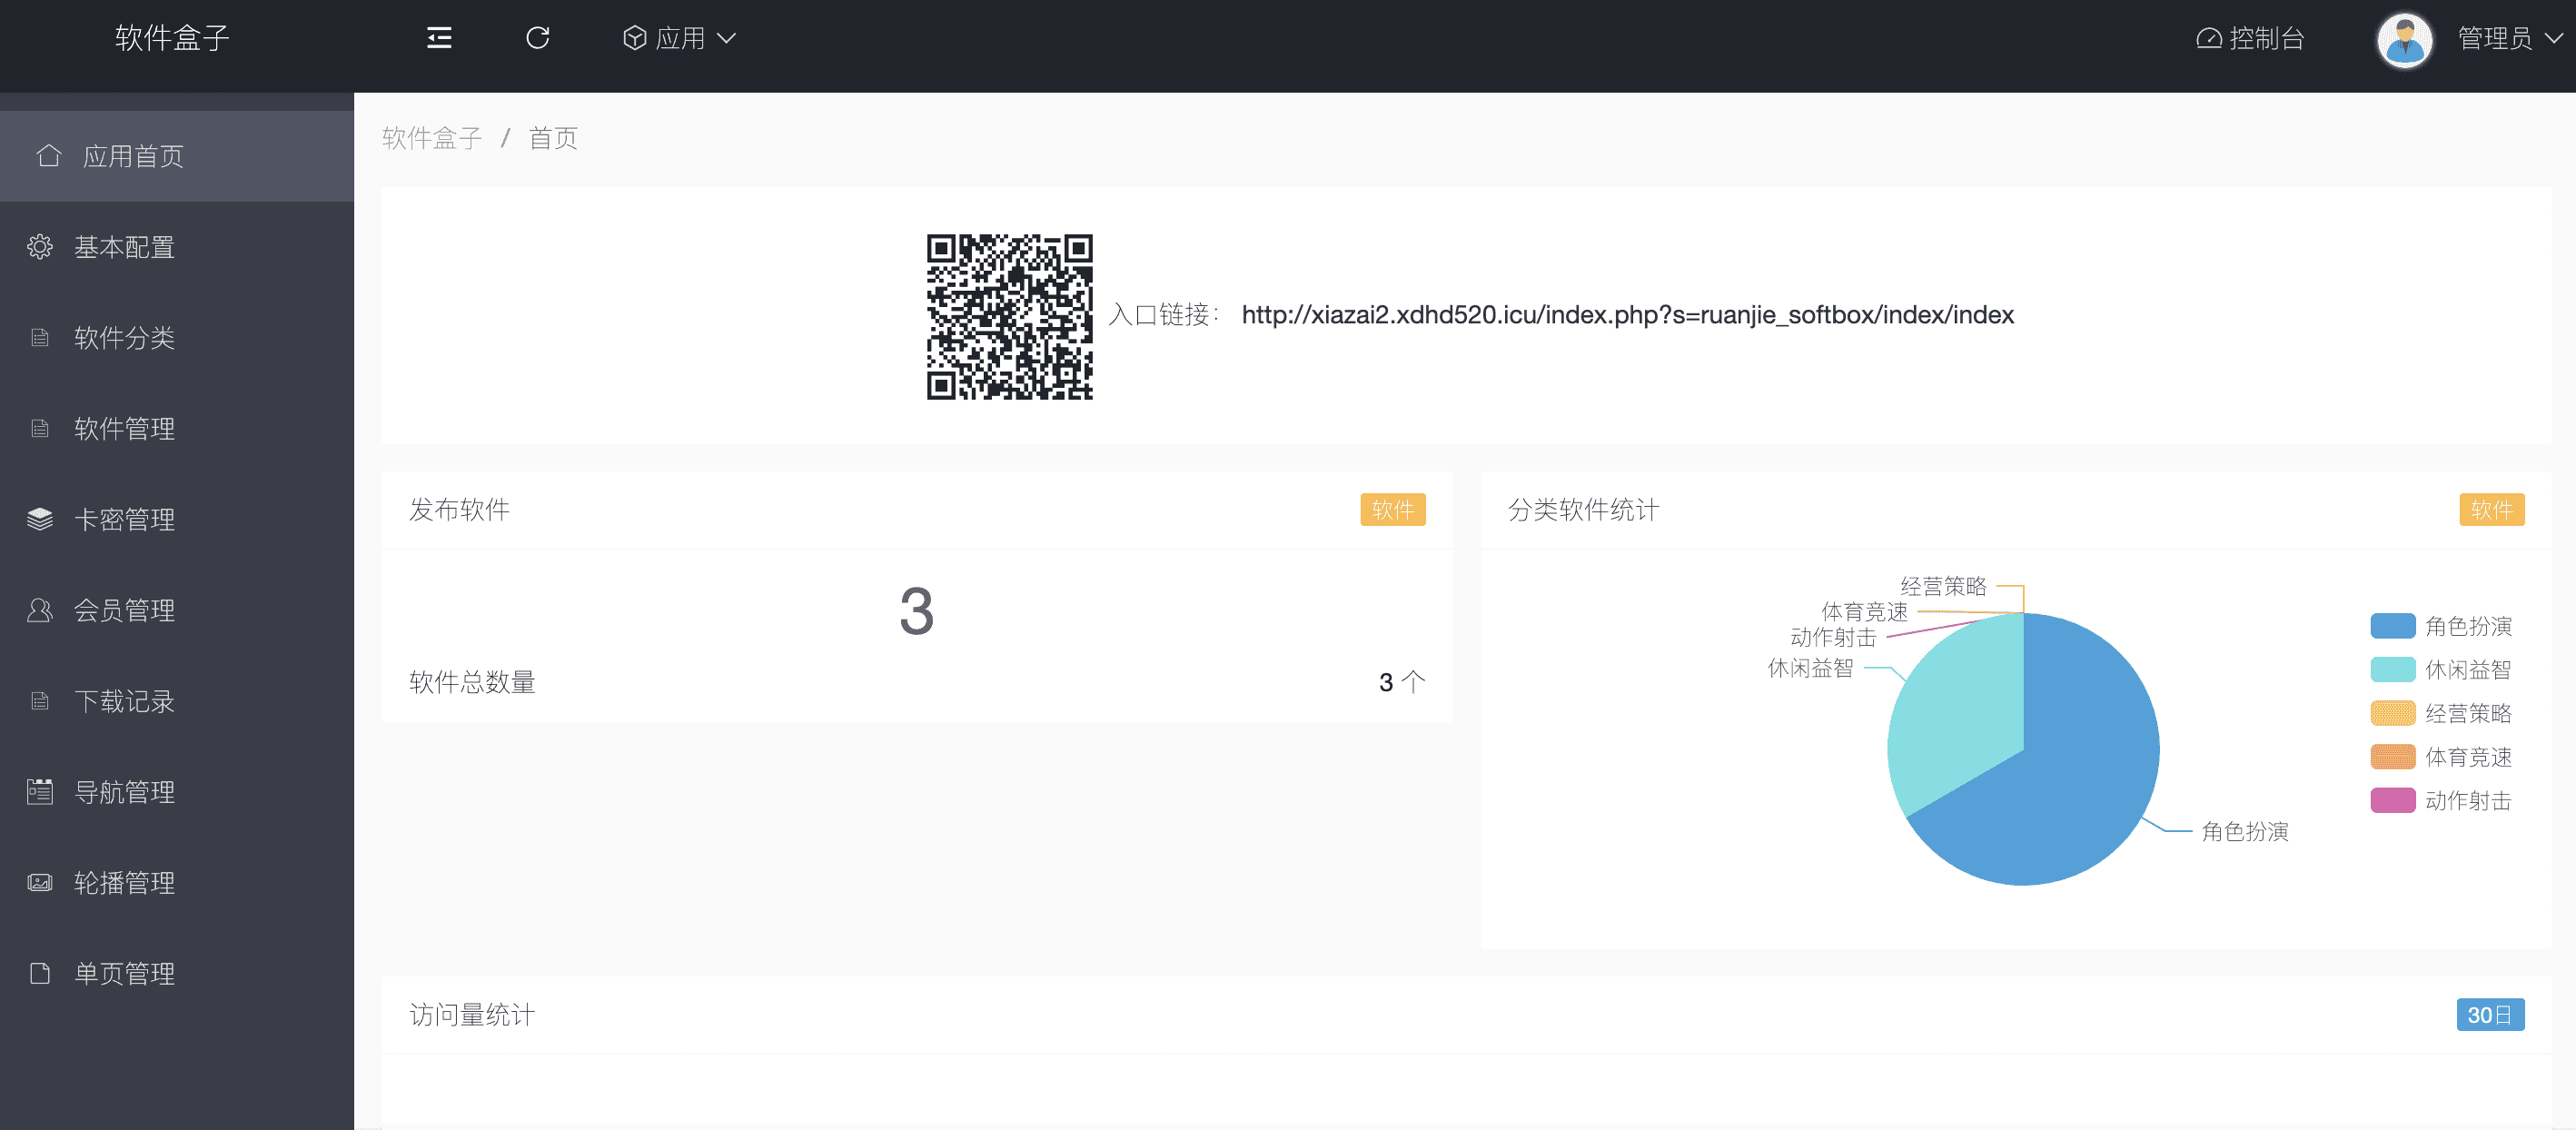Expand the 应用 dropdown chevron
Viewport: 2576px width, 1130px height.
coord(727,39)
